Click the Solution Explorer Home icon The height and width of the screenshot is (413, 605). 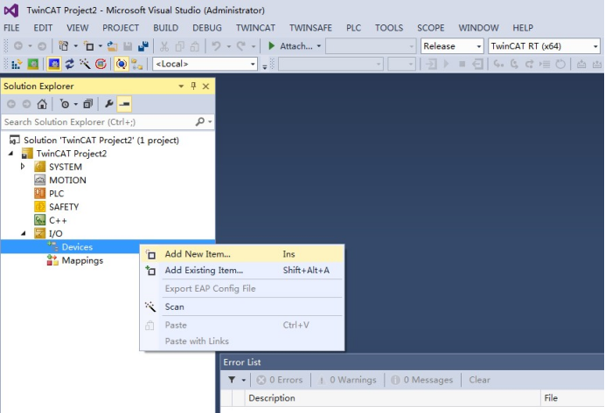click(42, 104)
